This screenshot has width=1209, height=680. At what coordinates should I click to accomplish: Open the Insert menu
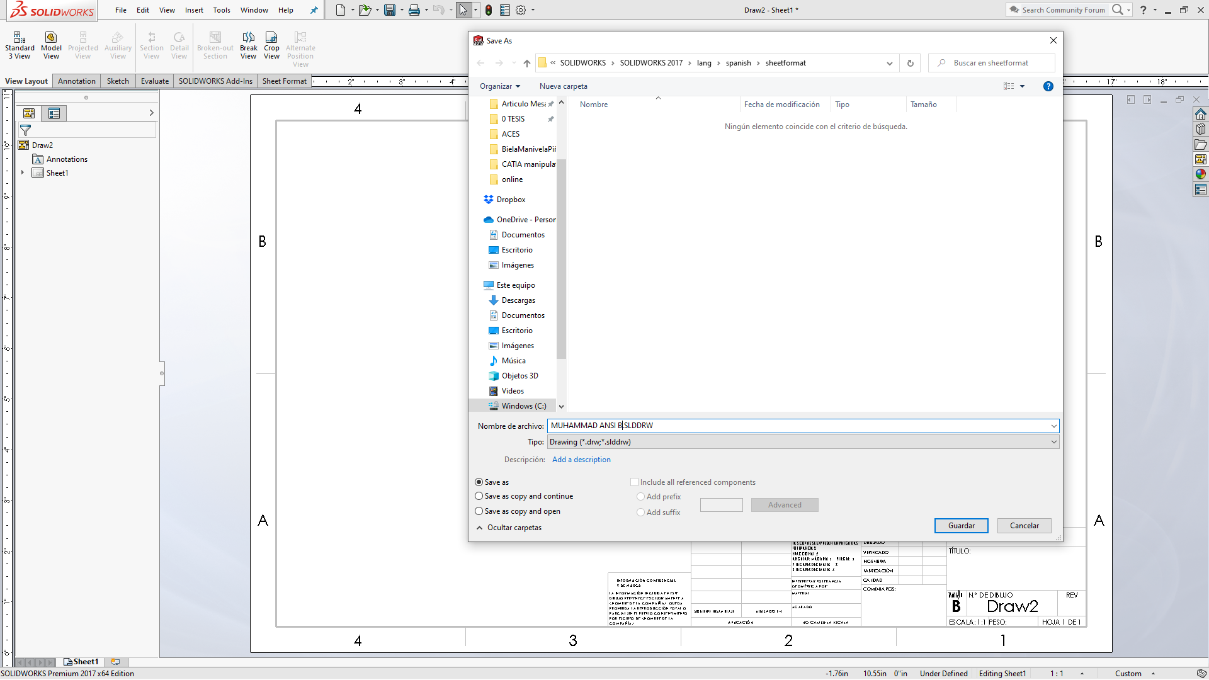(x=194, y=10)
